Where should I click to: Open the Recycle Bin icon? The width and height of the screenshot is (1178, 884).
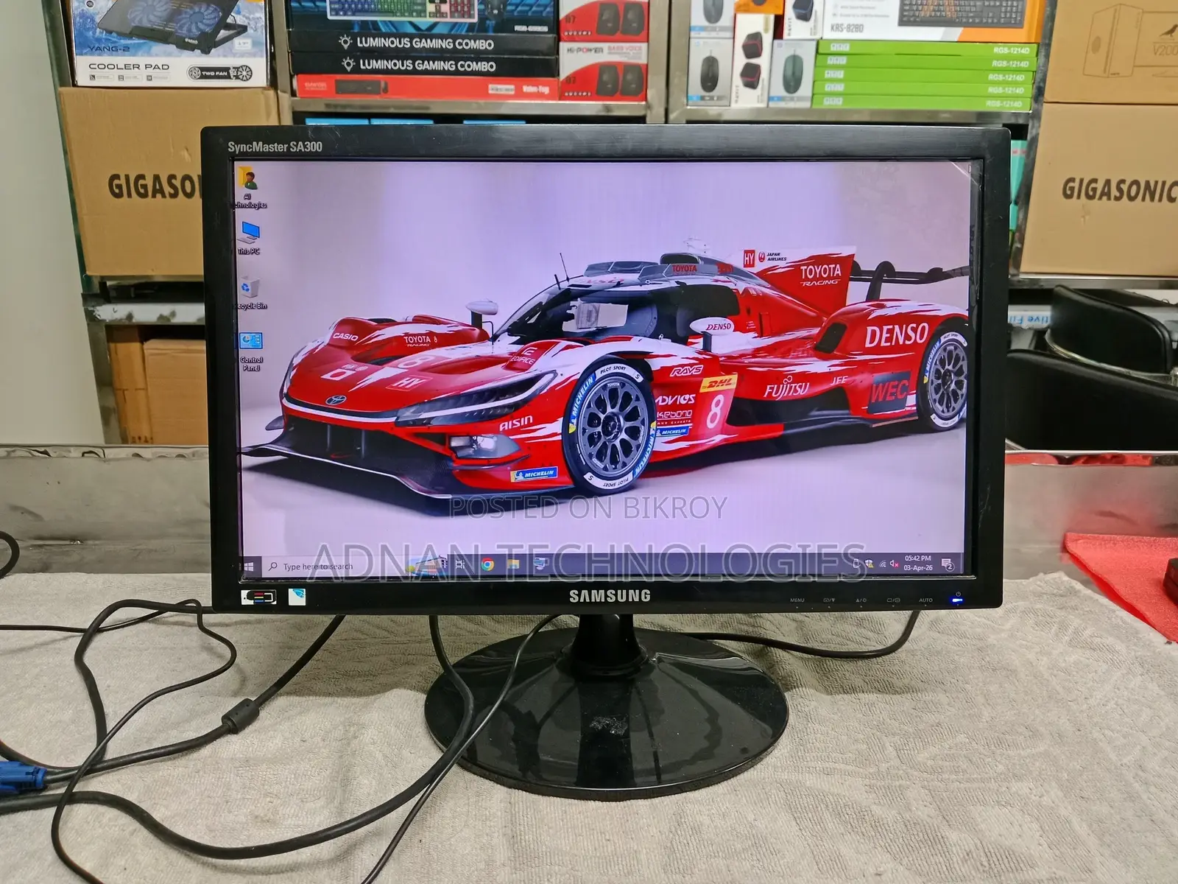pyautogui.click(x=250, y=292)
